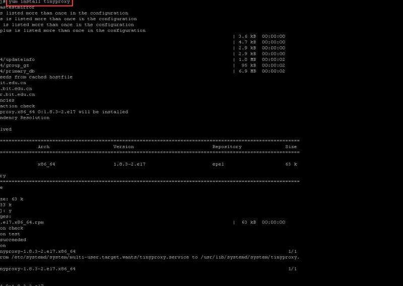Viewport: 403px width, 286px height.
Task: Click the highlighted yum install tinyproxy command
Action: (x=38, y=2)
